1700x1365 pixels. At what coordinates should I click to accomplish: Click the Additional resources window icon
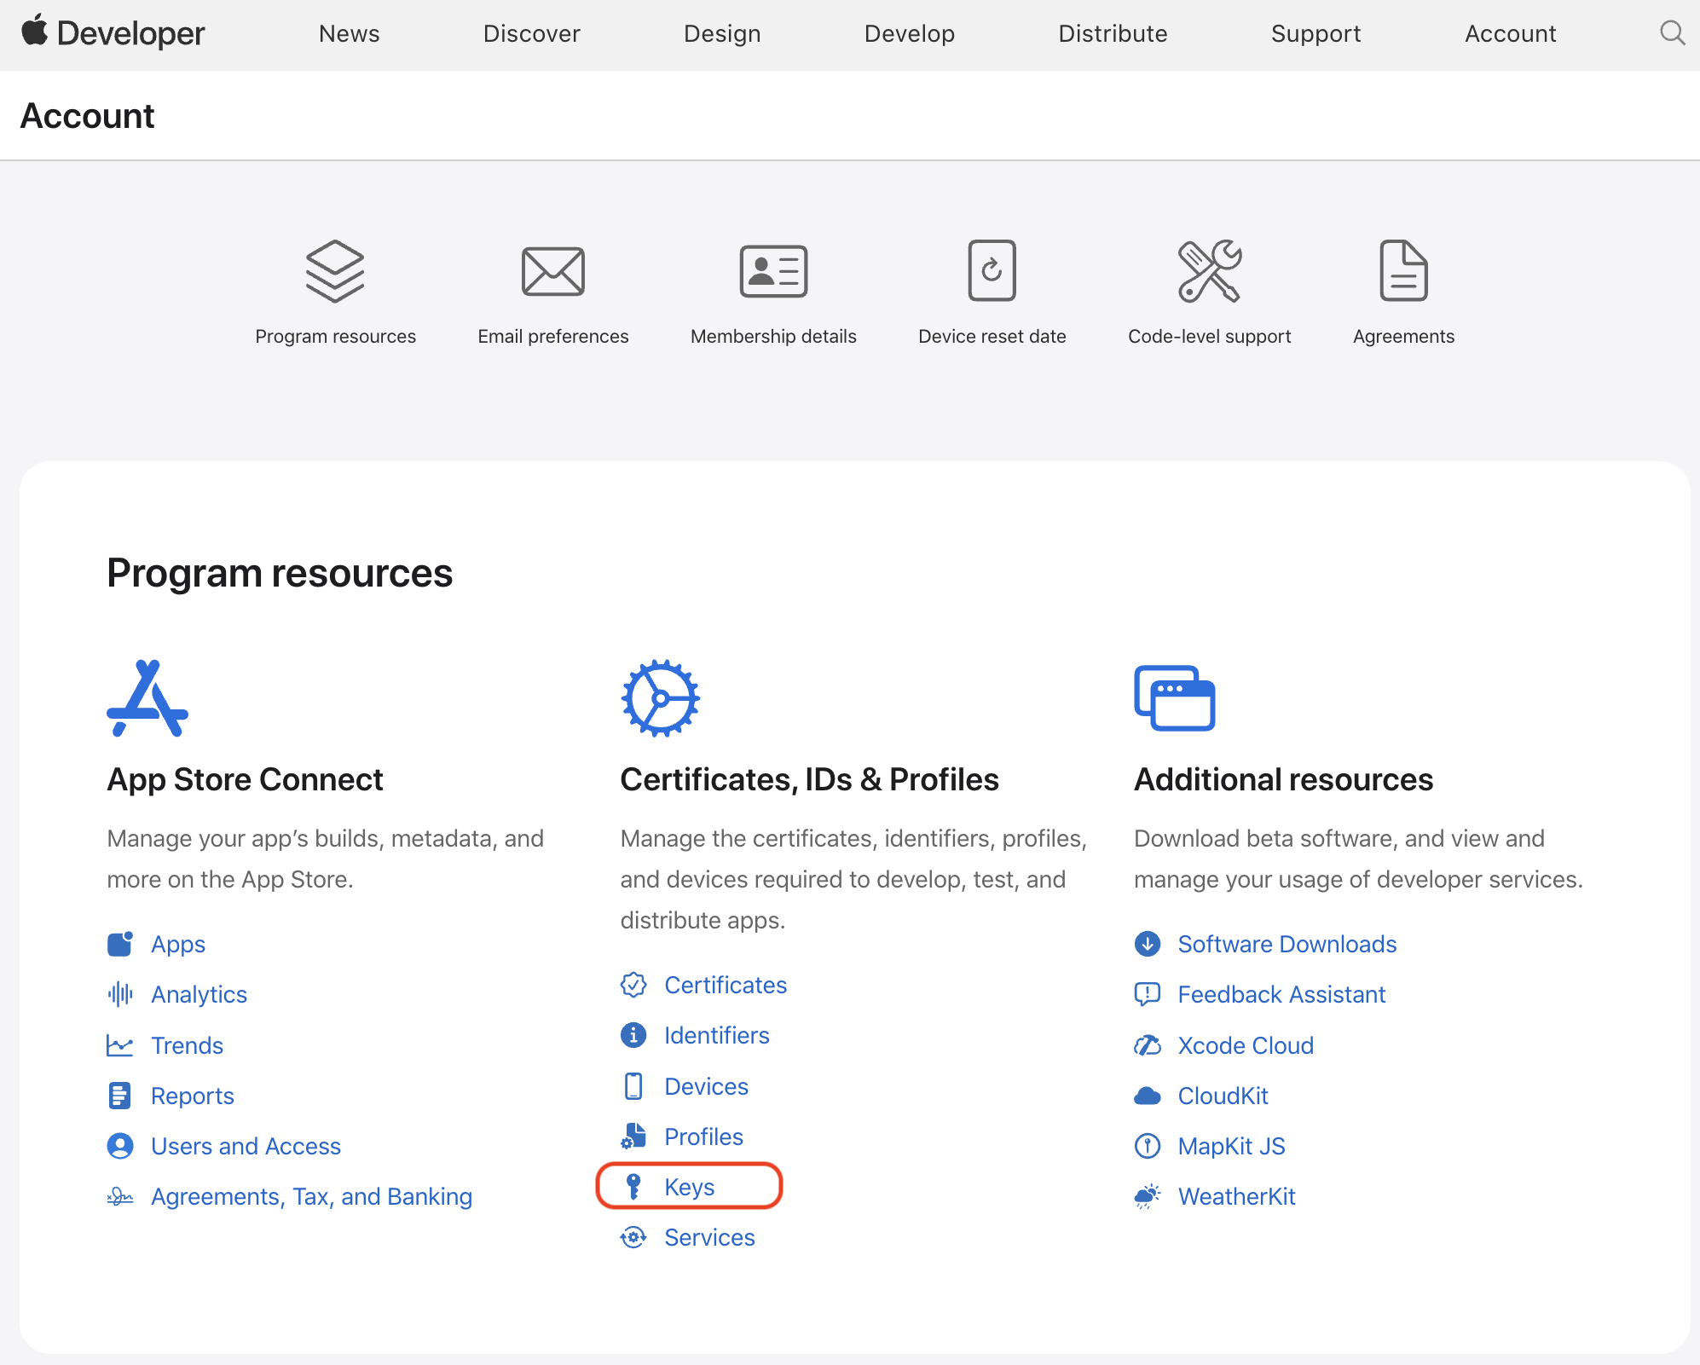pyautogui.click(x=1174, y=698)
